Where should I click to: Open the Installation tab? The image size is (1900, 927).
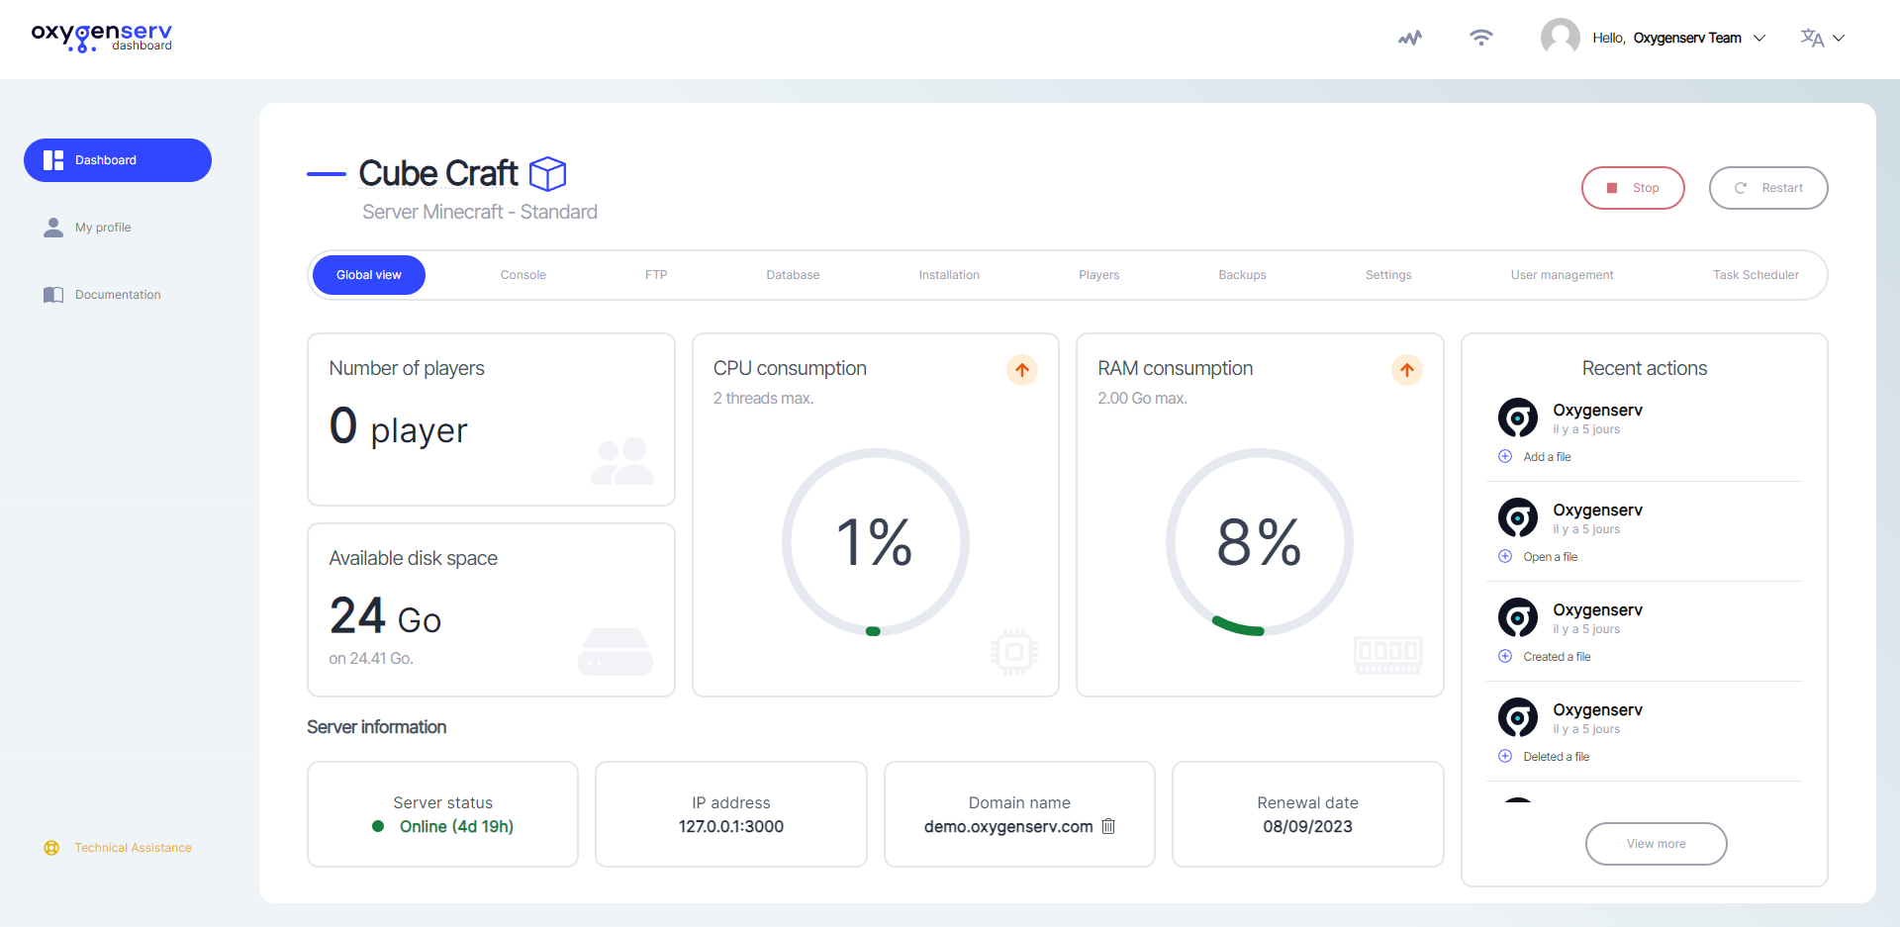pyautogui.click(x=949, y=275)
